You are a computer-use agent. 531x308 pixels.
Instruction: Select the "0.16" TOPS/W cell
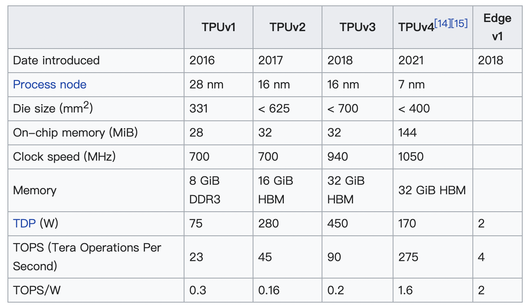(x=269, y=290)
